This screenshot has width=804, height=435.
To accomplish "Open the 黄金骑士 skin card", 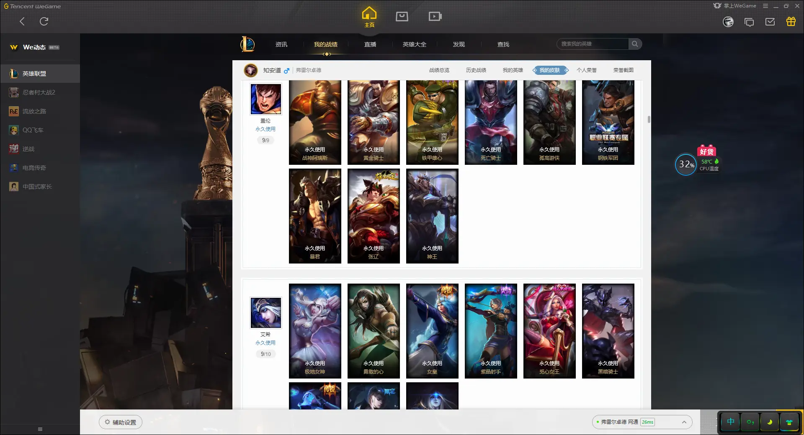I will point(374,123).
